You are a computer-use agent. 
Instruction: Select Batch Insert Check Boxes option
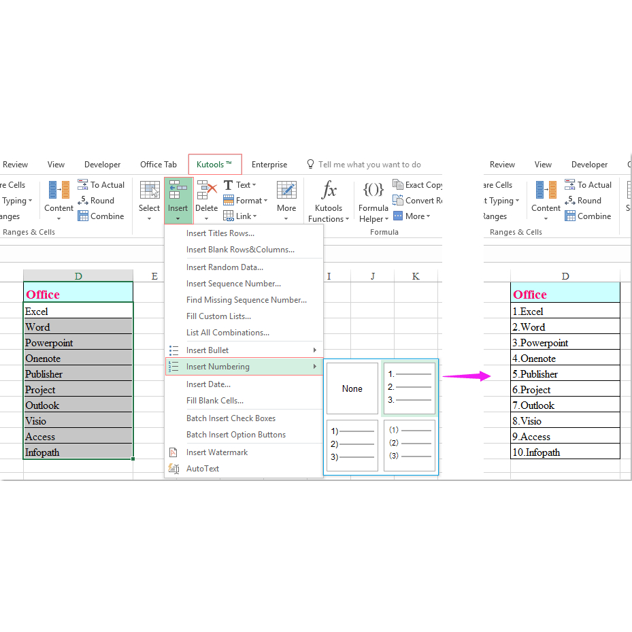click(231, 418)
